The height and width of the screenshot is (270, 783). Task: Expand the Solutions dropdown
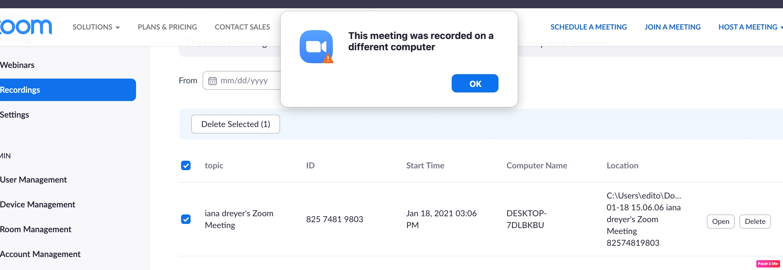(96, 27)
